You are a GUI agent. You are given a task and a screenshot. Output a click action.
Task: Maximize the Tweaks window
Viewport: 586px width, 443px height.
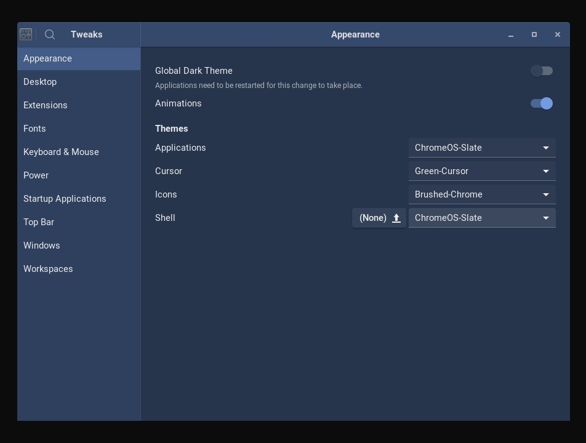[x=534, y=34]
